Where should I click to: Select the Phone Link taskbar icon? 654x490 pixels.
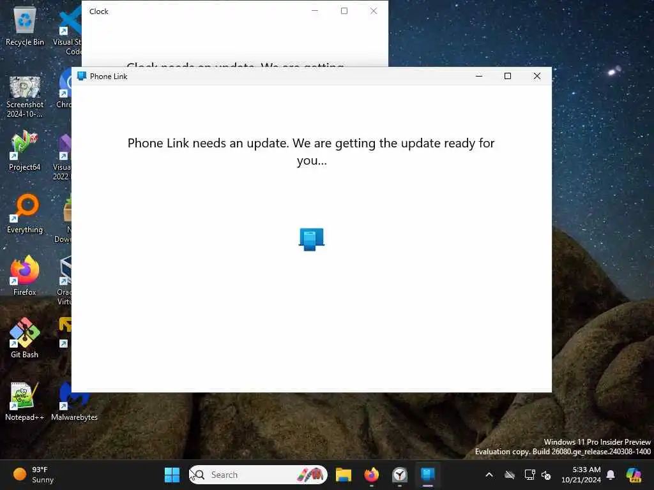click(x=427, y=475)
